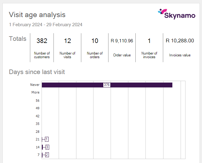The height and width of the screenshot is (163, 202).
Task: Click the 7 days bar value label
Action: [x=47, y=155]
